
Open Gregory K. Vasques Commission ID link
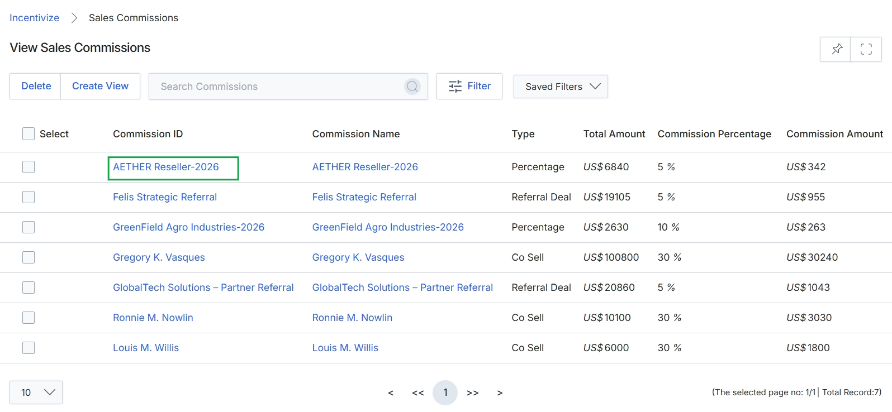pyautogui.click(x=159, y=257)
